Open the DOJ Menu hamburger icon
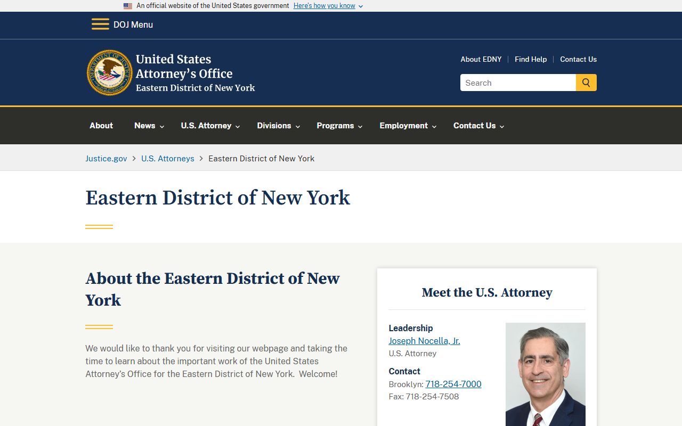 click(100, 24)
